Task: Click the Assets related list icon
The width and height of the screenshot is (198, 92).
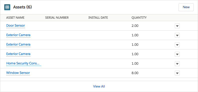Action: point(7,7)
